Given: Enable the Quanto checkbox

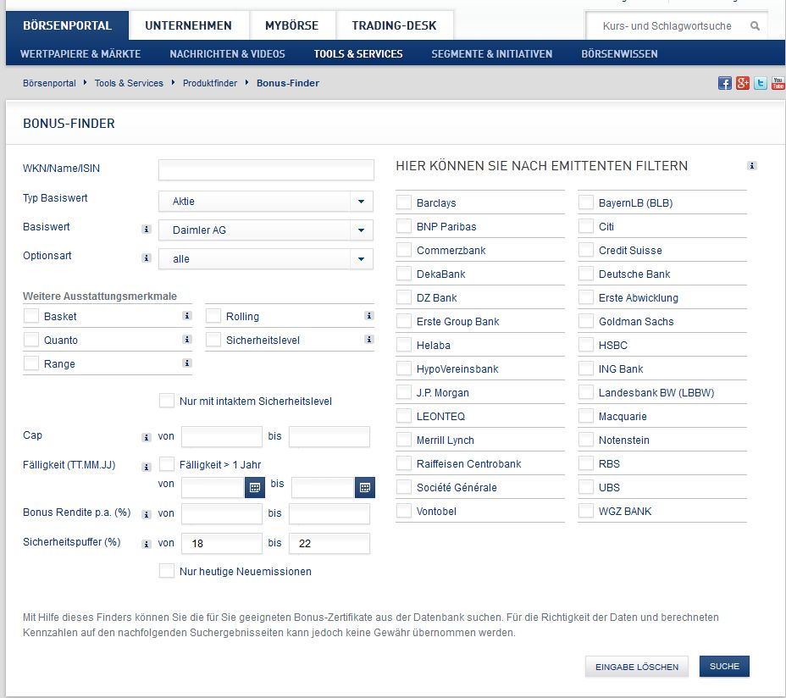Looking at the screenshot, I should tap(31, 340).
